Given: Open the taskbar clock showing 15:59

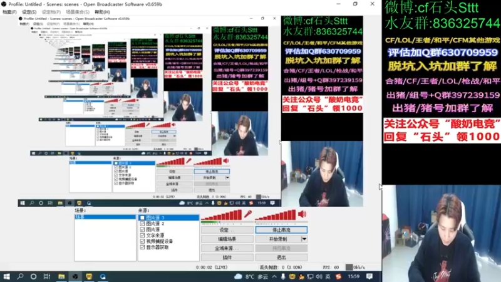Looking at the screenshot, I should click(x=354, y=276).
